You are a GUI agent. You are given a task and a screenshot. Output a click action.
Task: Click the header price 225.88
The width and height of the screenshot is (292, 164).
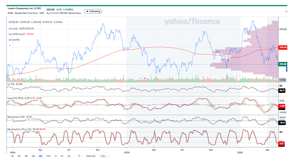[51, 9]
